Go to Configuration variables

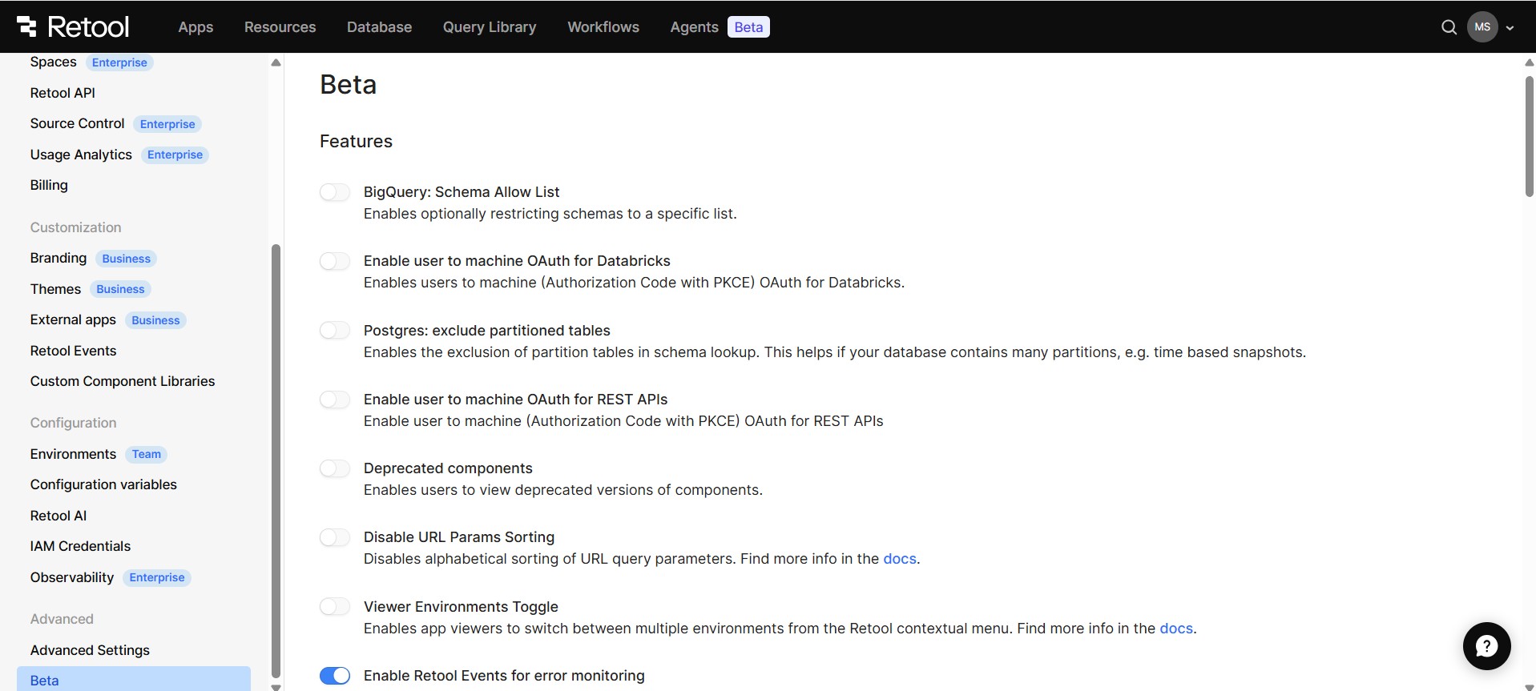click(x=103, y=484)
